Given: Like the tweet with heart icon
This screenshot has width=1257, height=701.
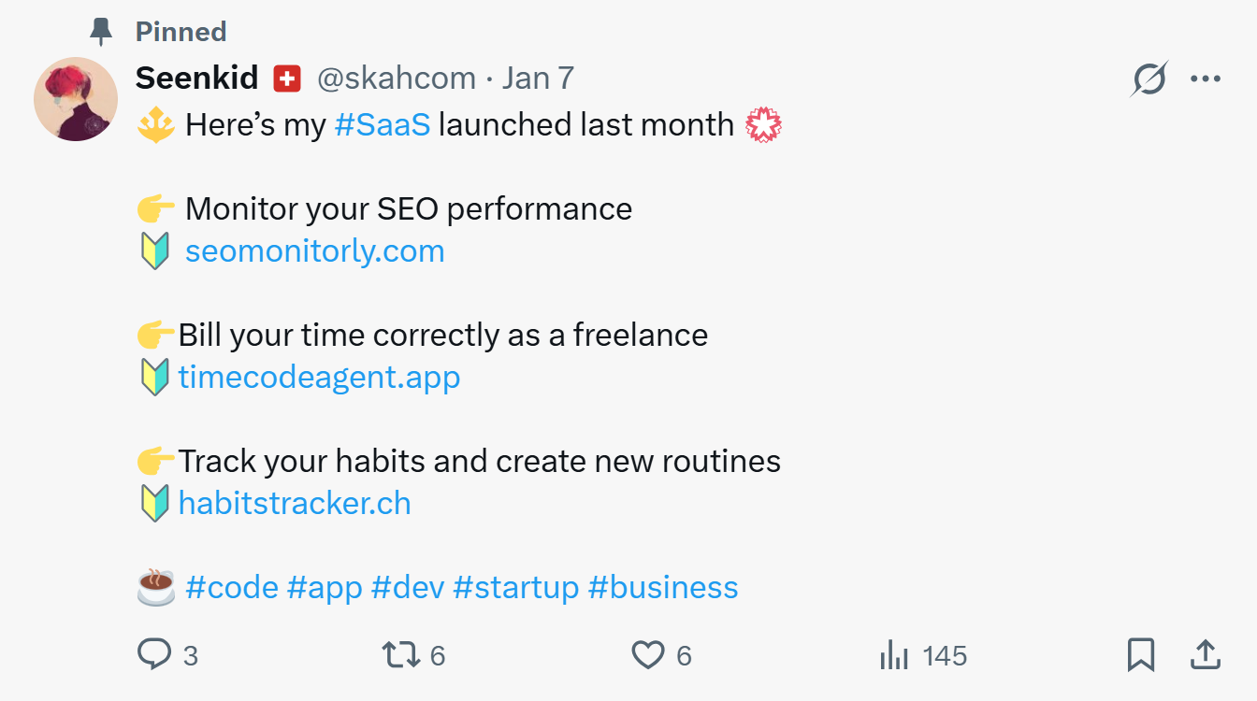Looking at the screenshot, I should click(x=648, y=655).
